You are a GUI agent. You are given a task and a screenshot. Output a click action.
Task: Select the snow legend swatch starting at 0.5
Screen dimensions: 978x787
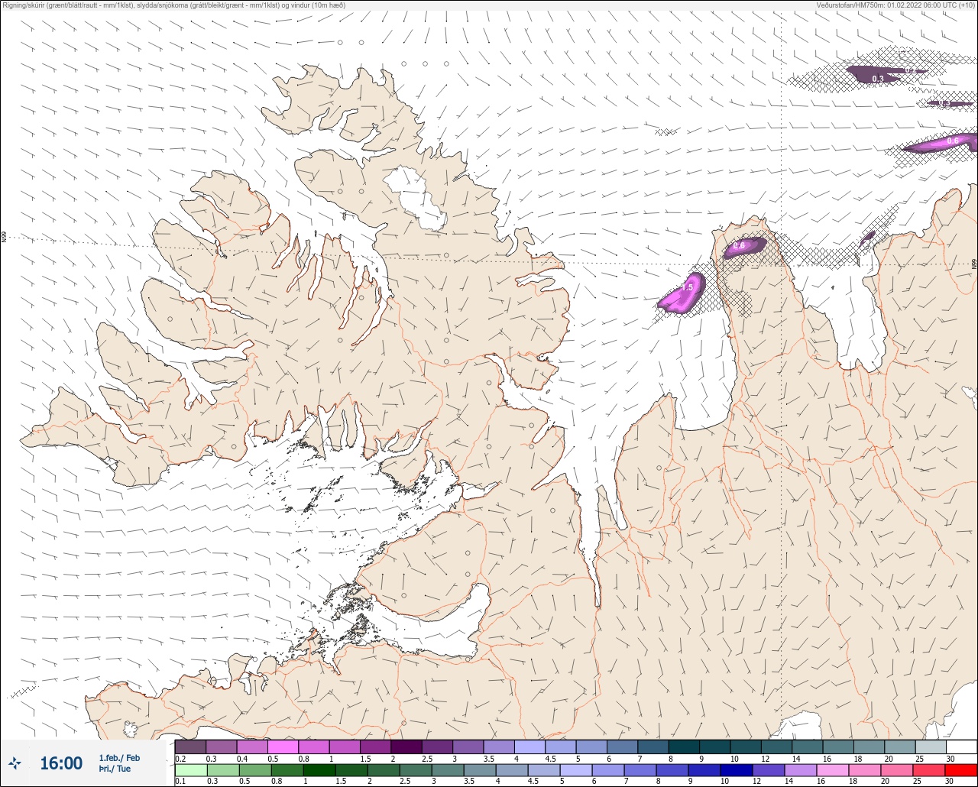coord(283,747)
